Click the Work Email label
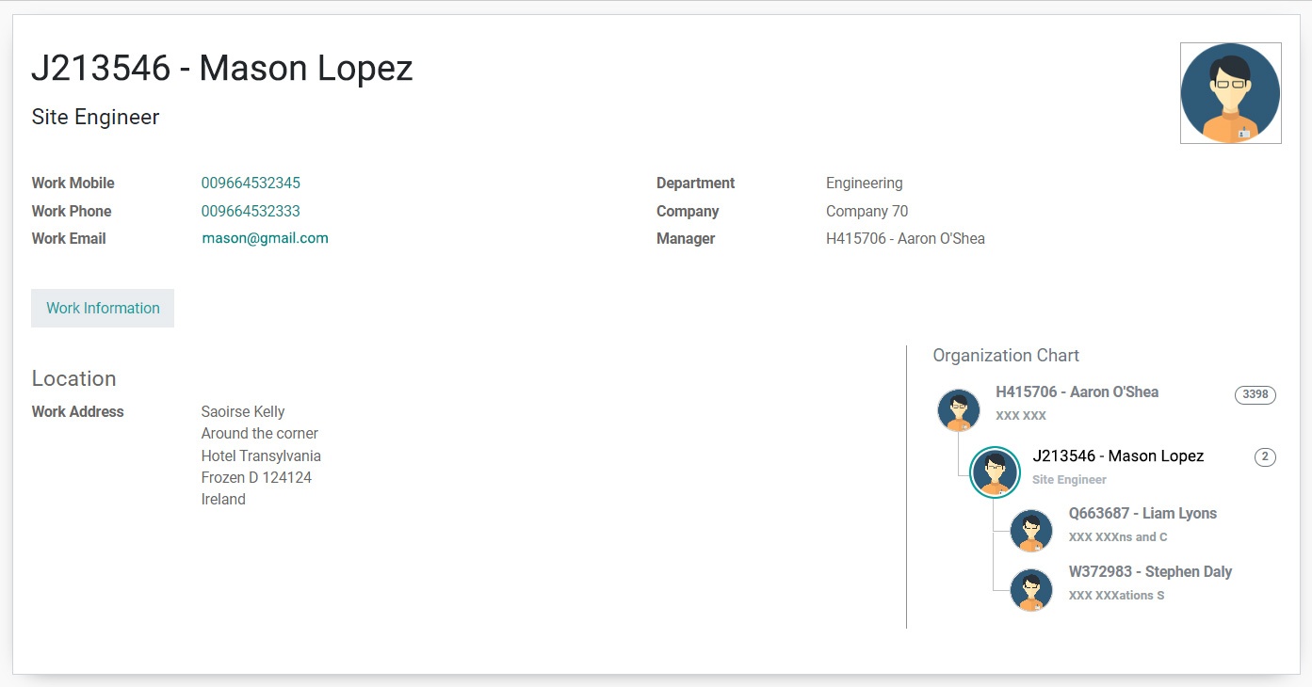1312x687 pixels. coord(69,238)
